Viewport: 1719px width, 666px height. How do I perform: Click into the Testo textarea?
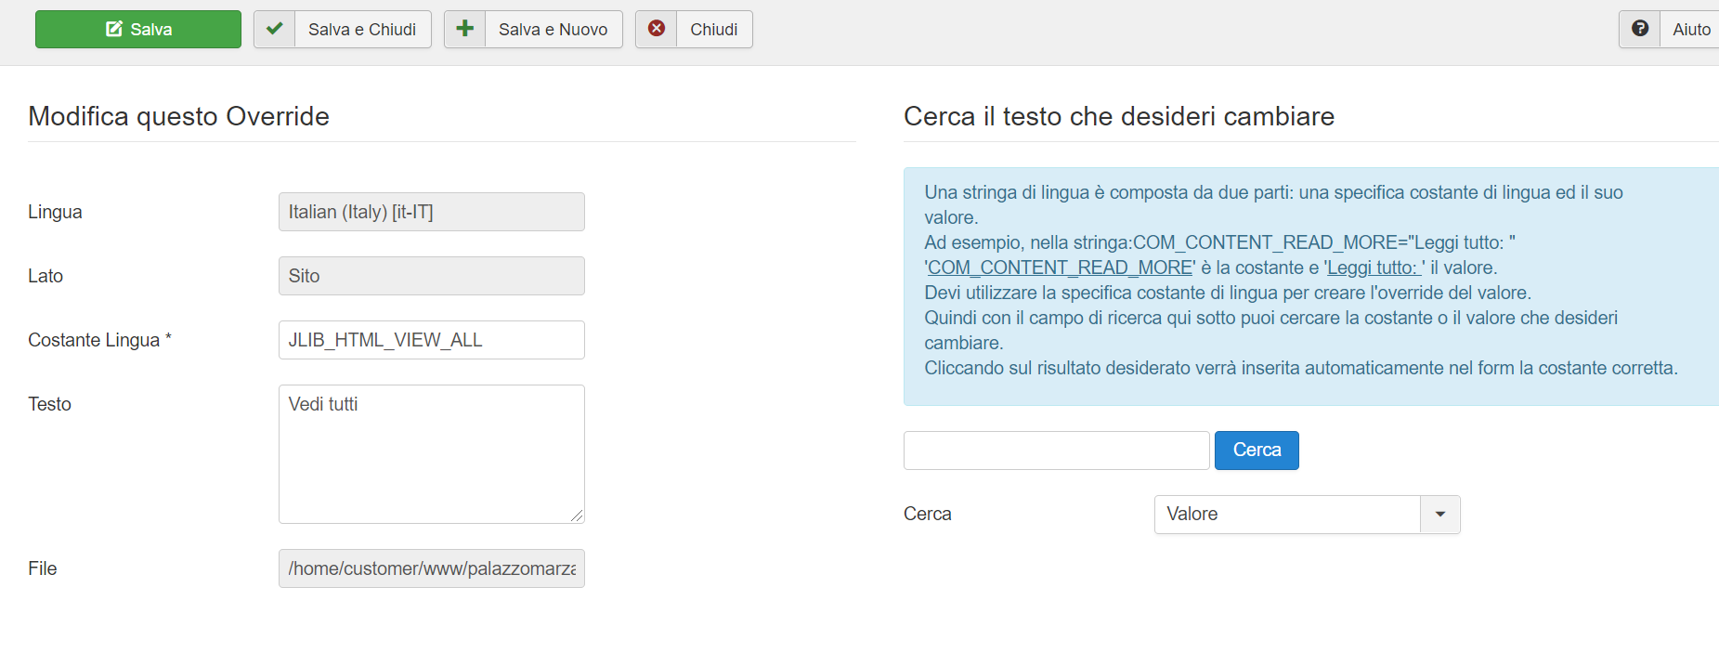(431, 454)
